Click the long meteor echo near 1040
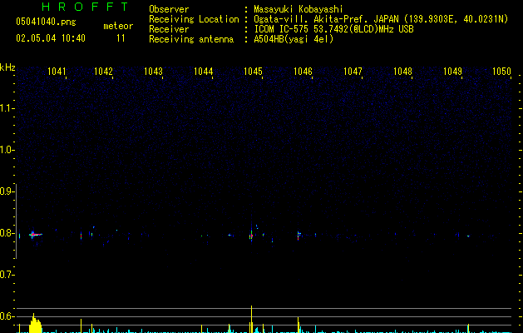The height and width of the screenshot is (333, 523). point(36,235)
